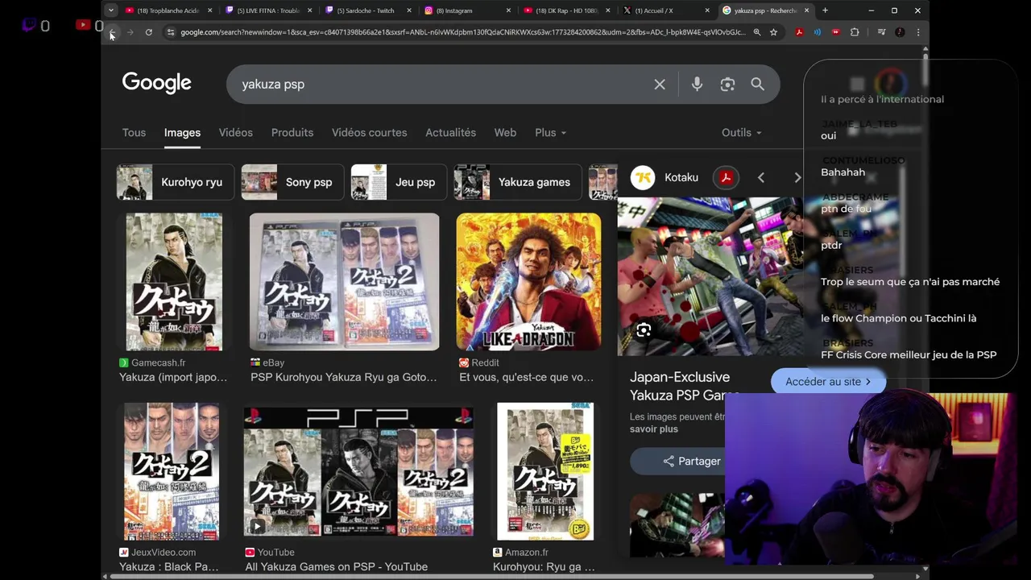Open a new browser tab with plus
The width and height of the screenshot is (1031, 580).
[x=825, y=10]
